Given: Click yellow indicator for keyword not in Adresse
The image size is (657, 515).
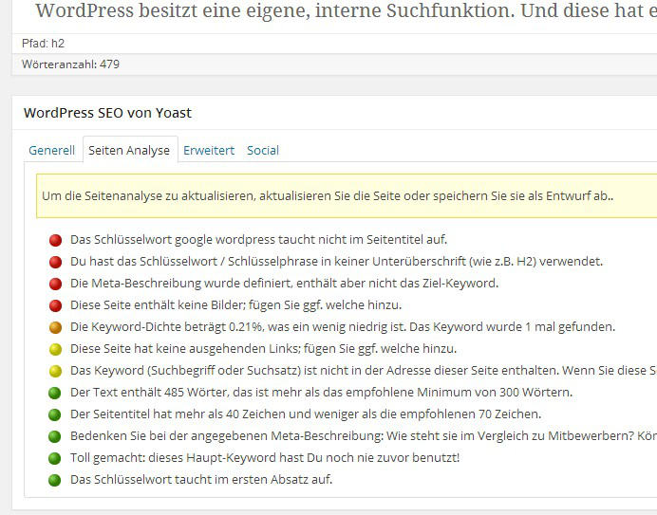Looking at the screenshot, I should 55,371.
